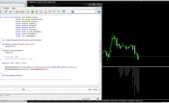Click the greyed restart debugging icon

[x=28, y=12]
